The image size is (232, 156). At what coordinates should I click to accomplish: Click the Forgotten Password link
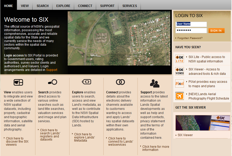point(190,38)
